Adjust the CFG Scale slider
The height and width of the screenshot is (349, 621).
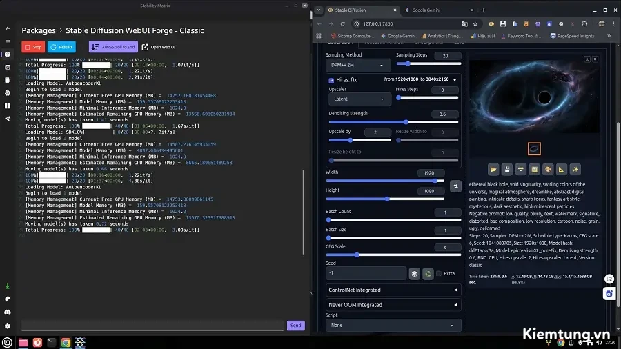393,255
